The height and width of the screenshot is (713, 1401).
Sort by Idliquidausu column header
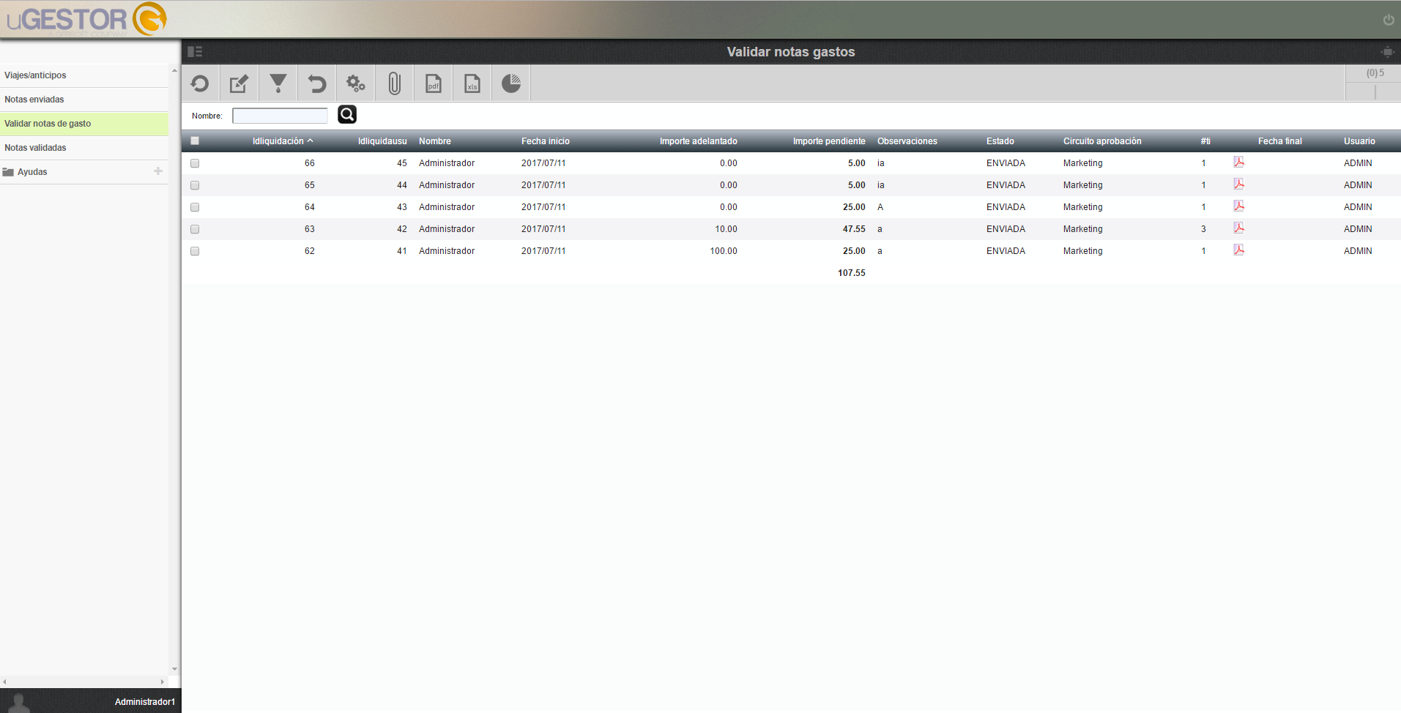(x=382, y=141)
